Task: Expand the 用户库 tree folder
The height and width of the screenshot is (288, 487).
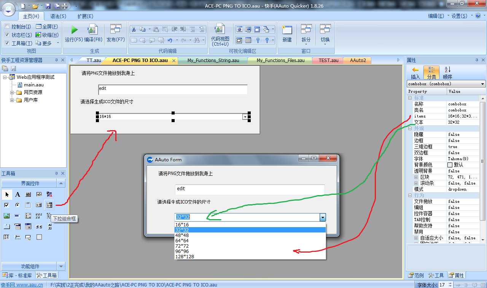Action: coord(12,100)
